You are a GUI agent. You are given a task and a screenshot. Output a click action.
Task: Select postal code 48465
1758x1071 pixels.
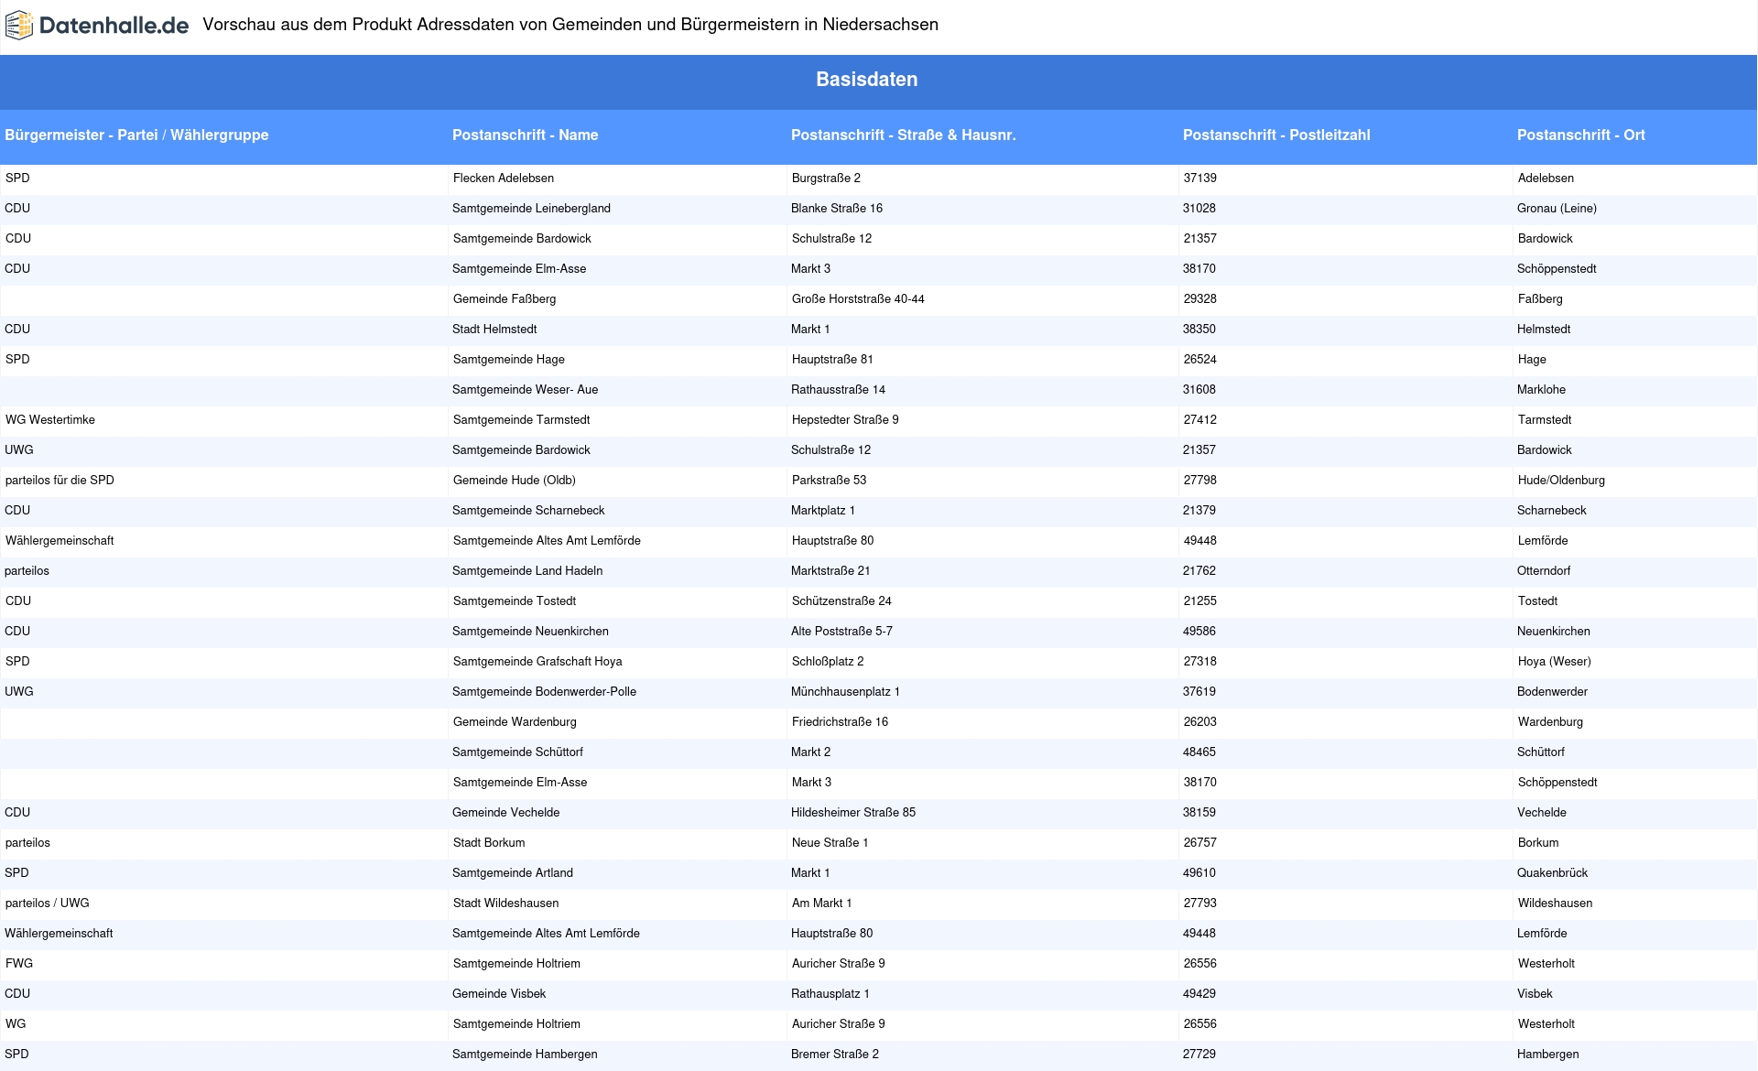[x=1346, y=752]
